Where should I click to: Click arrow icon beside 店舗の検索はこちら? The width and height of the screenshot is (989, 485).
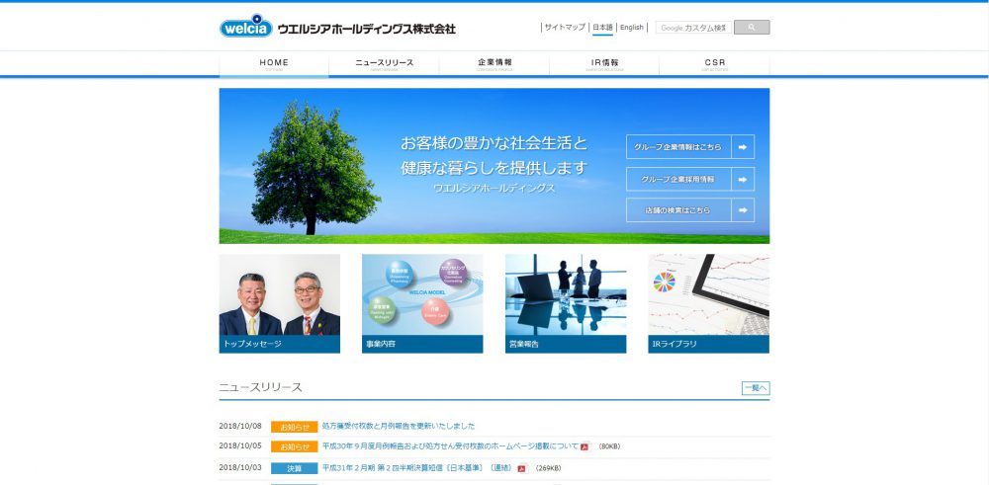(743, 210)
